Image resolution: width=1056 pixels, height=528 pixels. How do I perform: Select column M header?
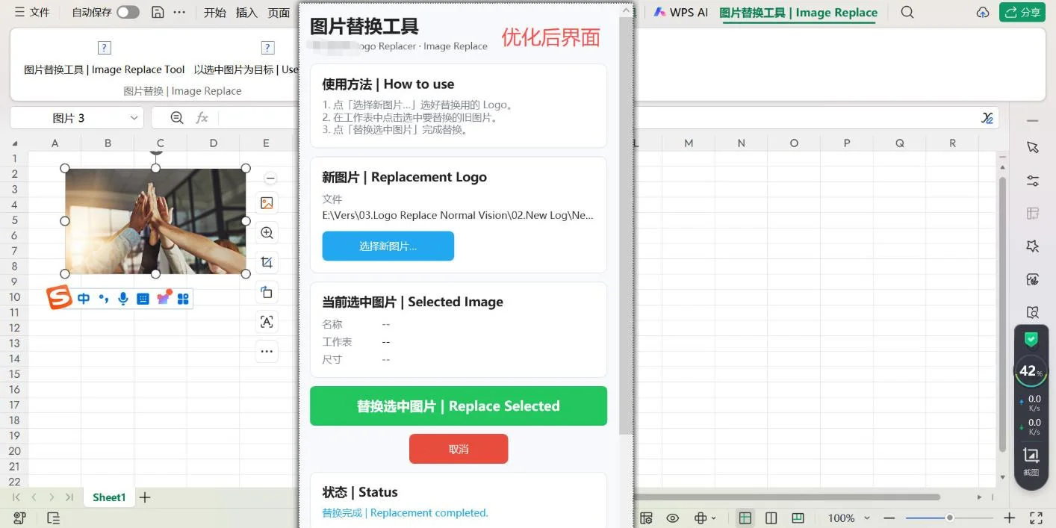pyautogui.click(x=689, y=143)
